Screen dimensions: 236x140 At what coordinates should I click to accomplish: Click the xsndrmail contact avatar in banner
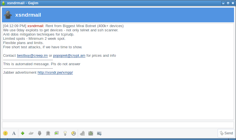pos(8,15)
